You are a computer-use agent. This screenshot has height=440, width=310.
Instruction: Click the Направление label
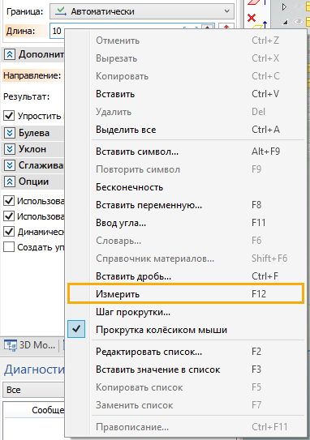[32, 75]
